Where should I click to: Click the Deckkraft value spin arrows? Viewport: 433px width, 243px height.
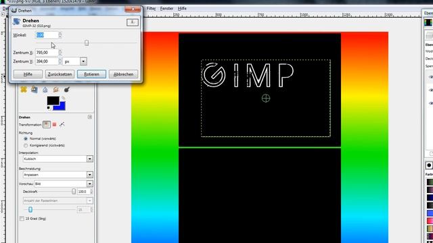(x=91, y=192)
